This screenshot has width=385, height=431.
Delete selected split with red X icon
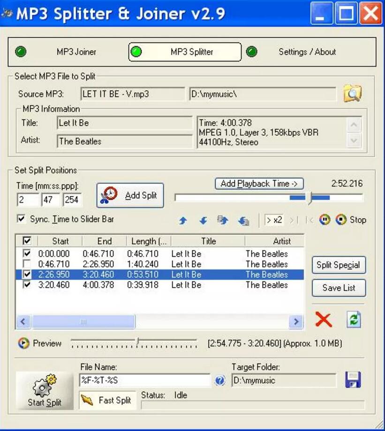324,320
